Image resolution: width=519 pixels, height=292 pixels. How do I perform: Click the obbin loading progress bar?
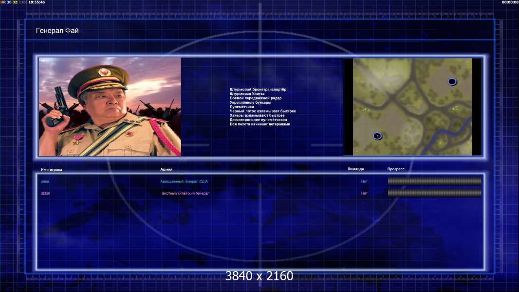click(x=435, y=193)
